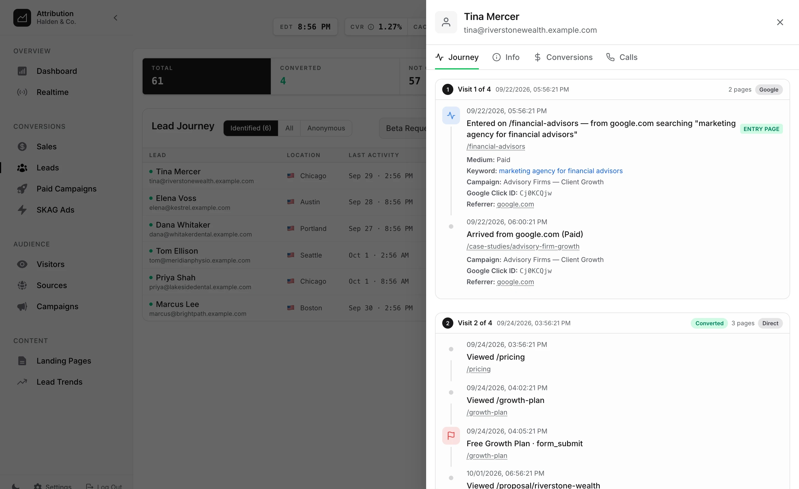This screenshot has width=799, height=489.
Task: Click the Google source badge
Action: [x=768, y=90]
